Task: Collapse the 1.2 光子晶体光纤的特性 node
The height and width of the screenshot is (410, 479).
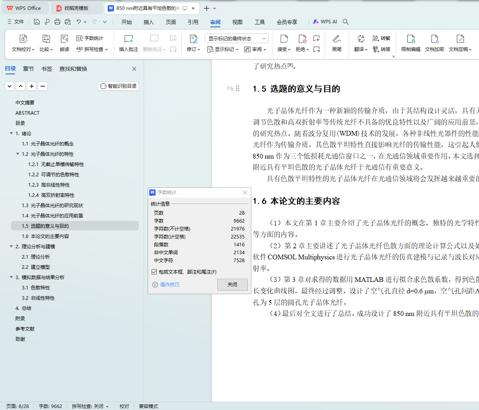Action: point(17,154)
